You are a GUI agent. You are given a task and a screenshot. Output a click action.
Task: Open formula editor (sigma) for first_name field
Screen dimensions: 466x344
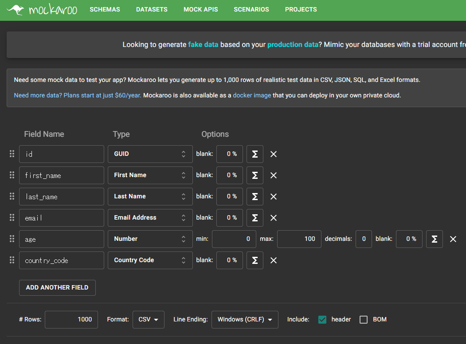(x=255, y=175)
